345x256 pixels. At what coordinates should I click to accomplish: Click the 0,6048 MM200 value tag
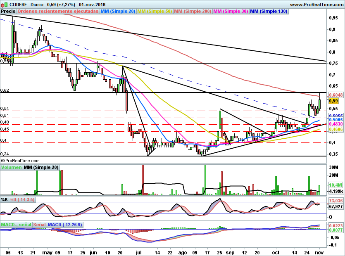[336, 95]
